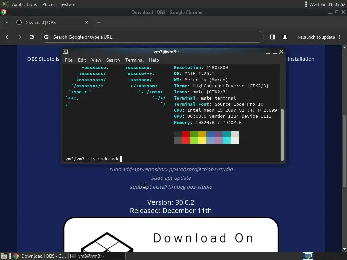The height and width of the screenshot is (260, 347).
Task: Go back in Chrome navigation
Action: (7, 37)
